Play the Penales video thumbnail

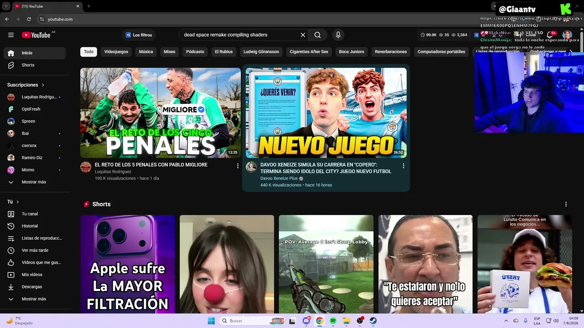click(161, 113)
